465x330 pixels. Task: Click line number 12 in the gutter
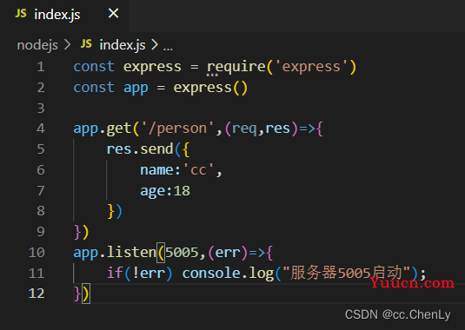coord(37,294)
